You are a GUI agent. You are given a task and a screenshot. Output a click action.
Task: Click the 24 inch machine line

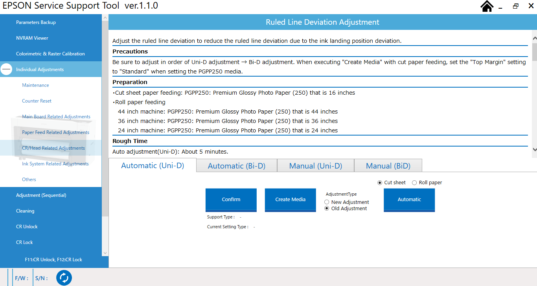coord(228,130)
